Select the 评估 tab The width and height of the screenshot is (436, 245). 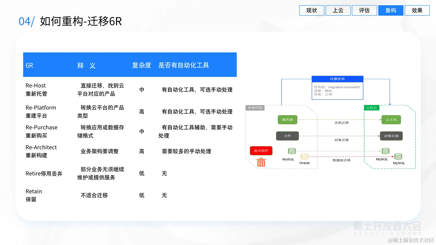(364, 10)
